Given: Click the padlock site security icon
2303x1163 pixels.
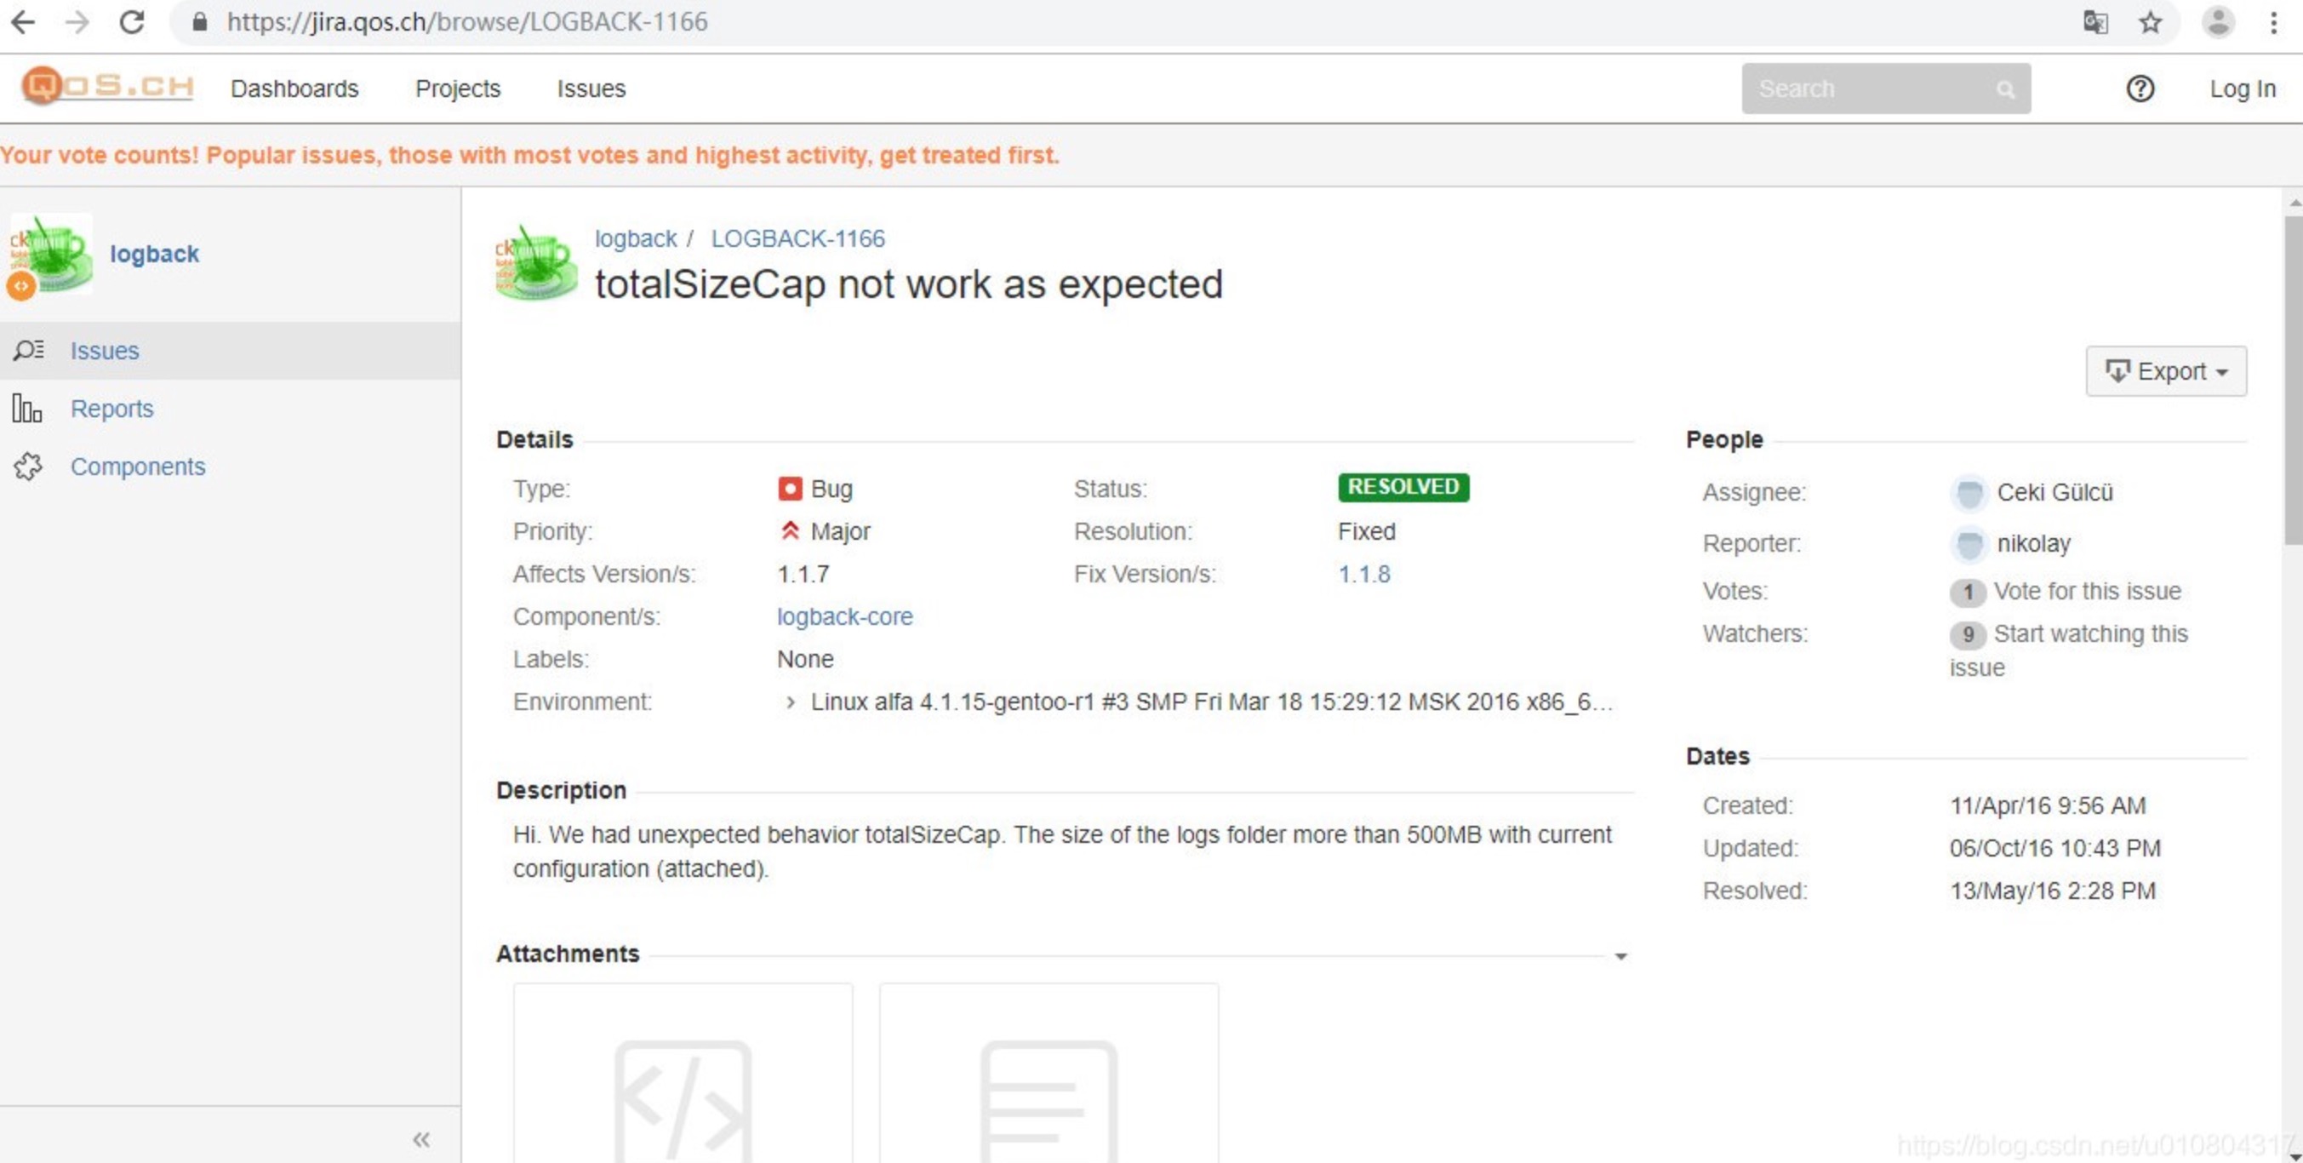Looking at the screenshot, I should [199, 21].
